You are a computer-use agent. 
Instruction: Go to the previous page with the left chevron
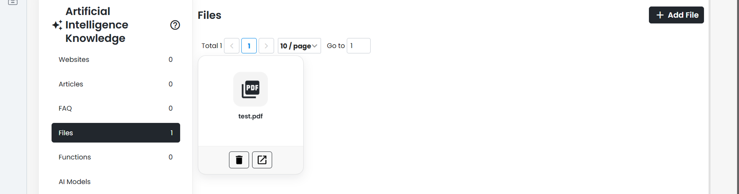pyautogui.click(x=232, y=46)
